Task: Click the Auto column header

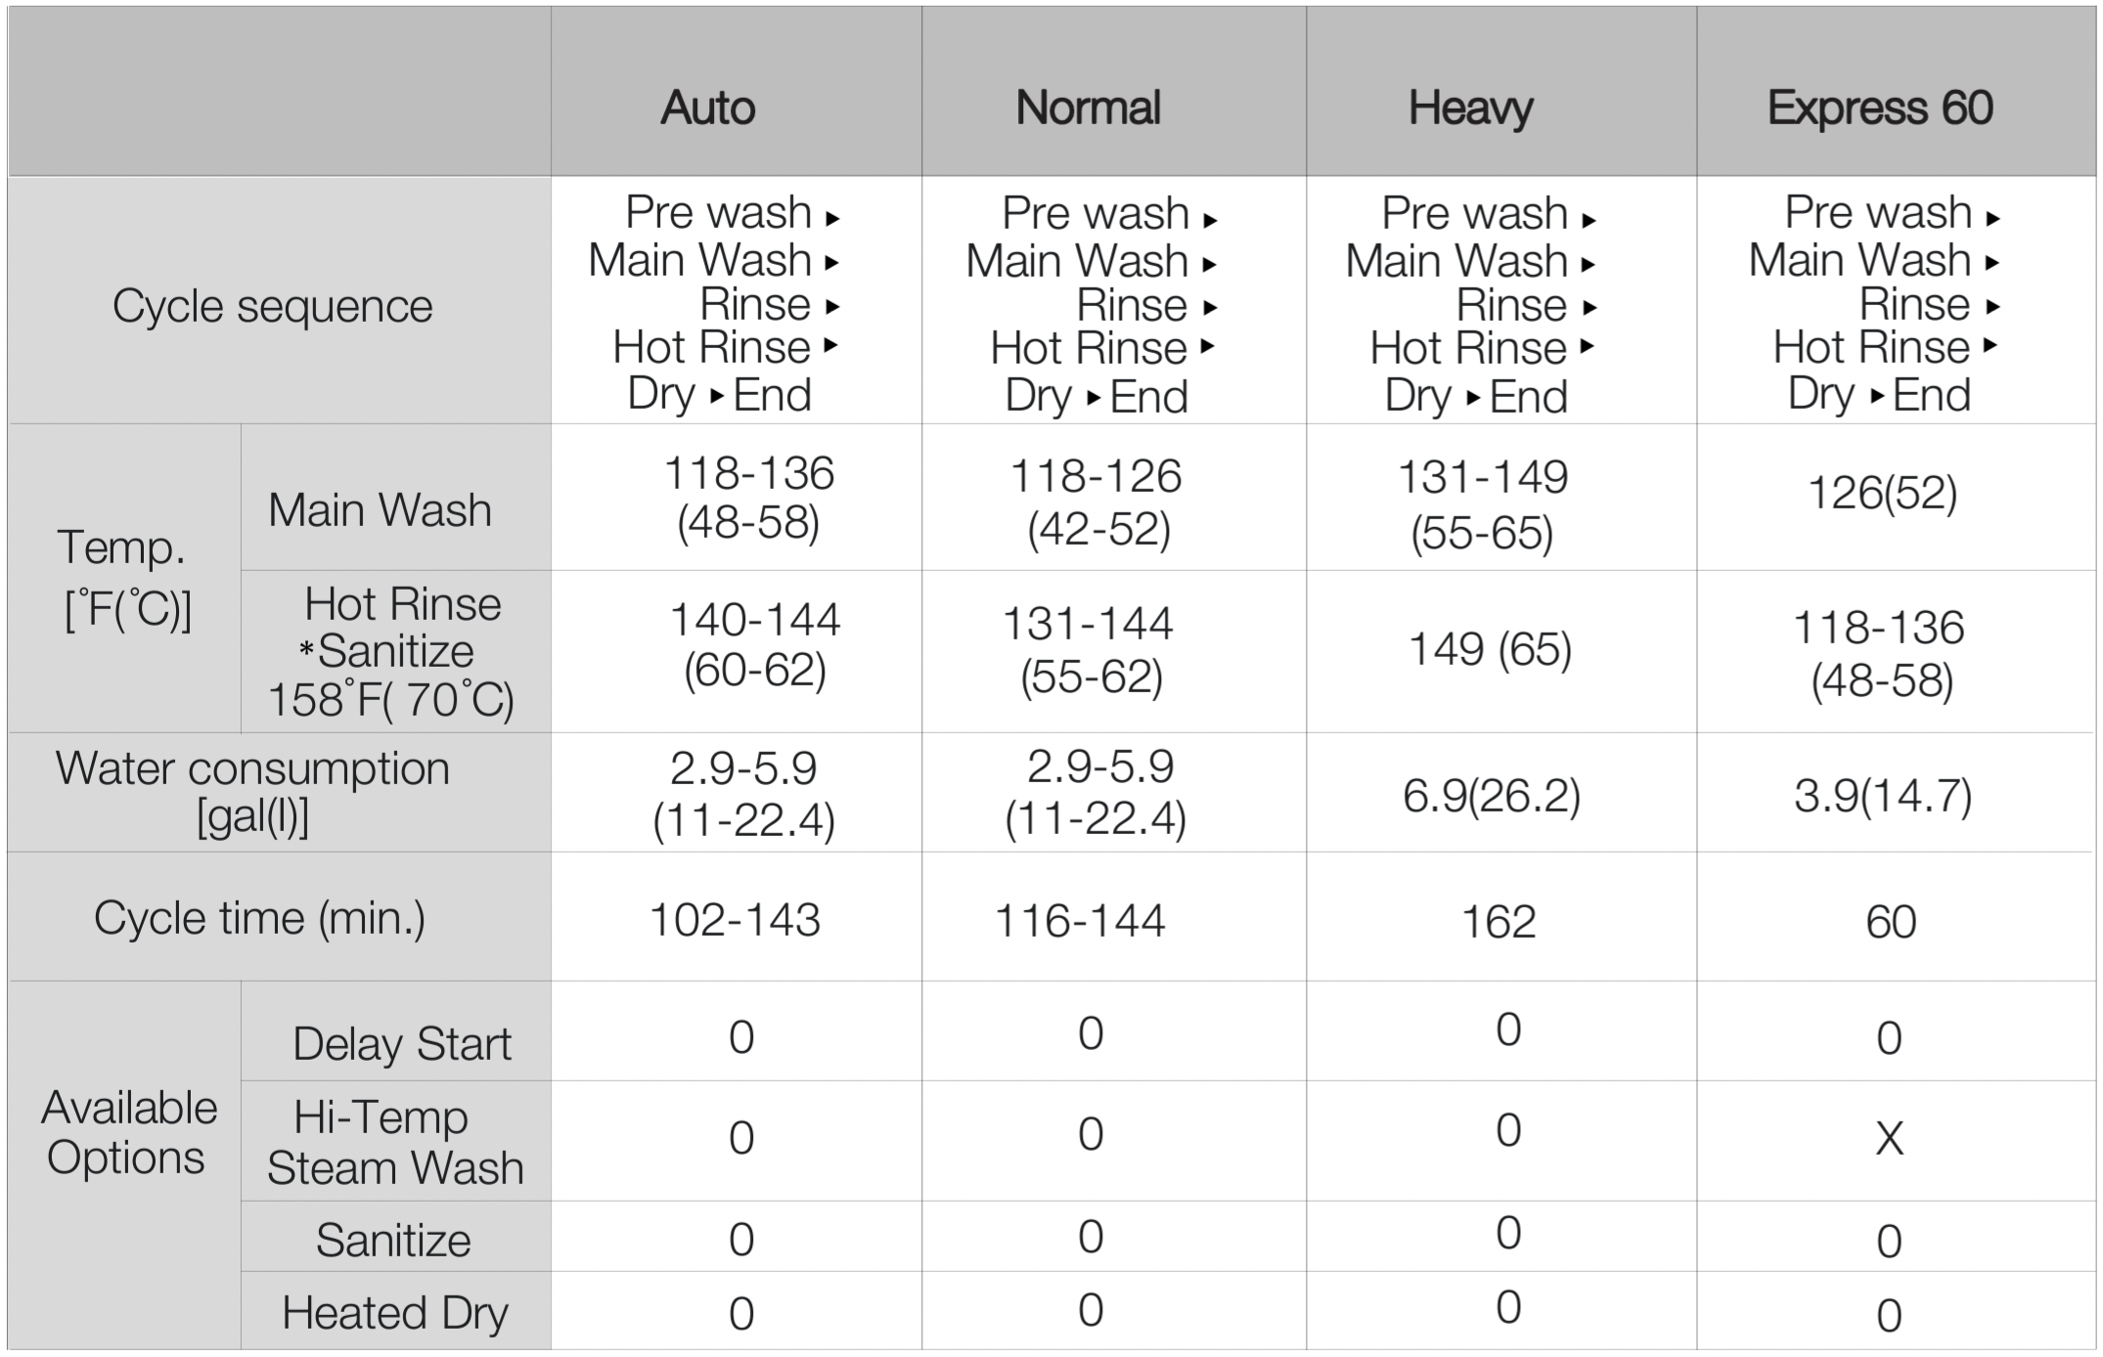Action: coord(707,108)
